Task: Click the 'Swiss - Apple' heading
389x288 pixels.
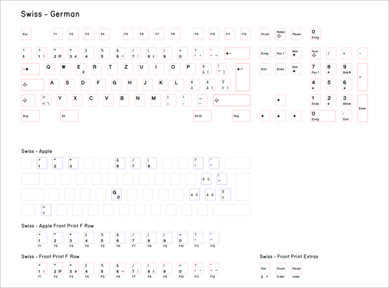Action: tap(37, 151)
